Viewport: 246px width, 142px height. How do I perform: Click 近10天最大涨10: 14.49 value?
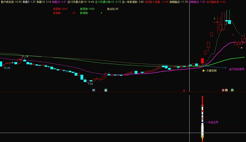coord(81,2)
